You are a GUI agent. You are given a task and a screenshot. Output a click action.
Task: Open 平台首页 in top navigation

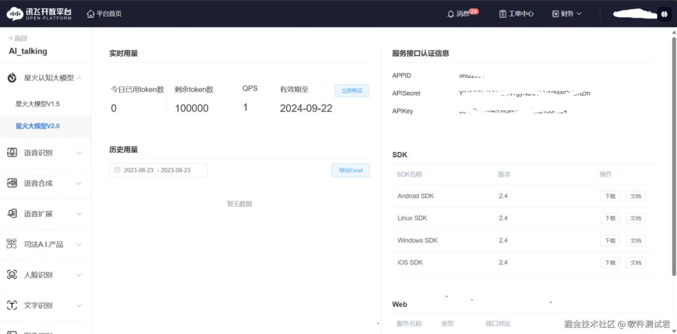coord(109,14)
